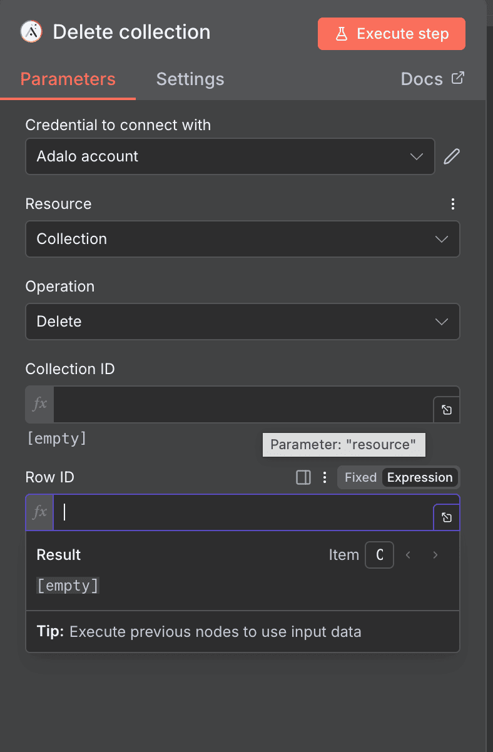
Task: Open the Row ID options menu
Action: point(324,477)
